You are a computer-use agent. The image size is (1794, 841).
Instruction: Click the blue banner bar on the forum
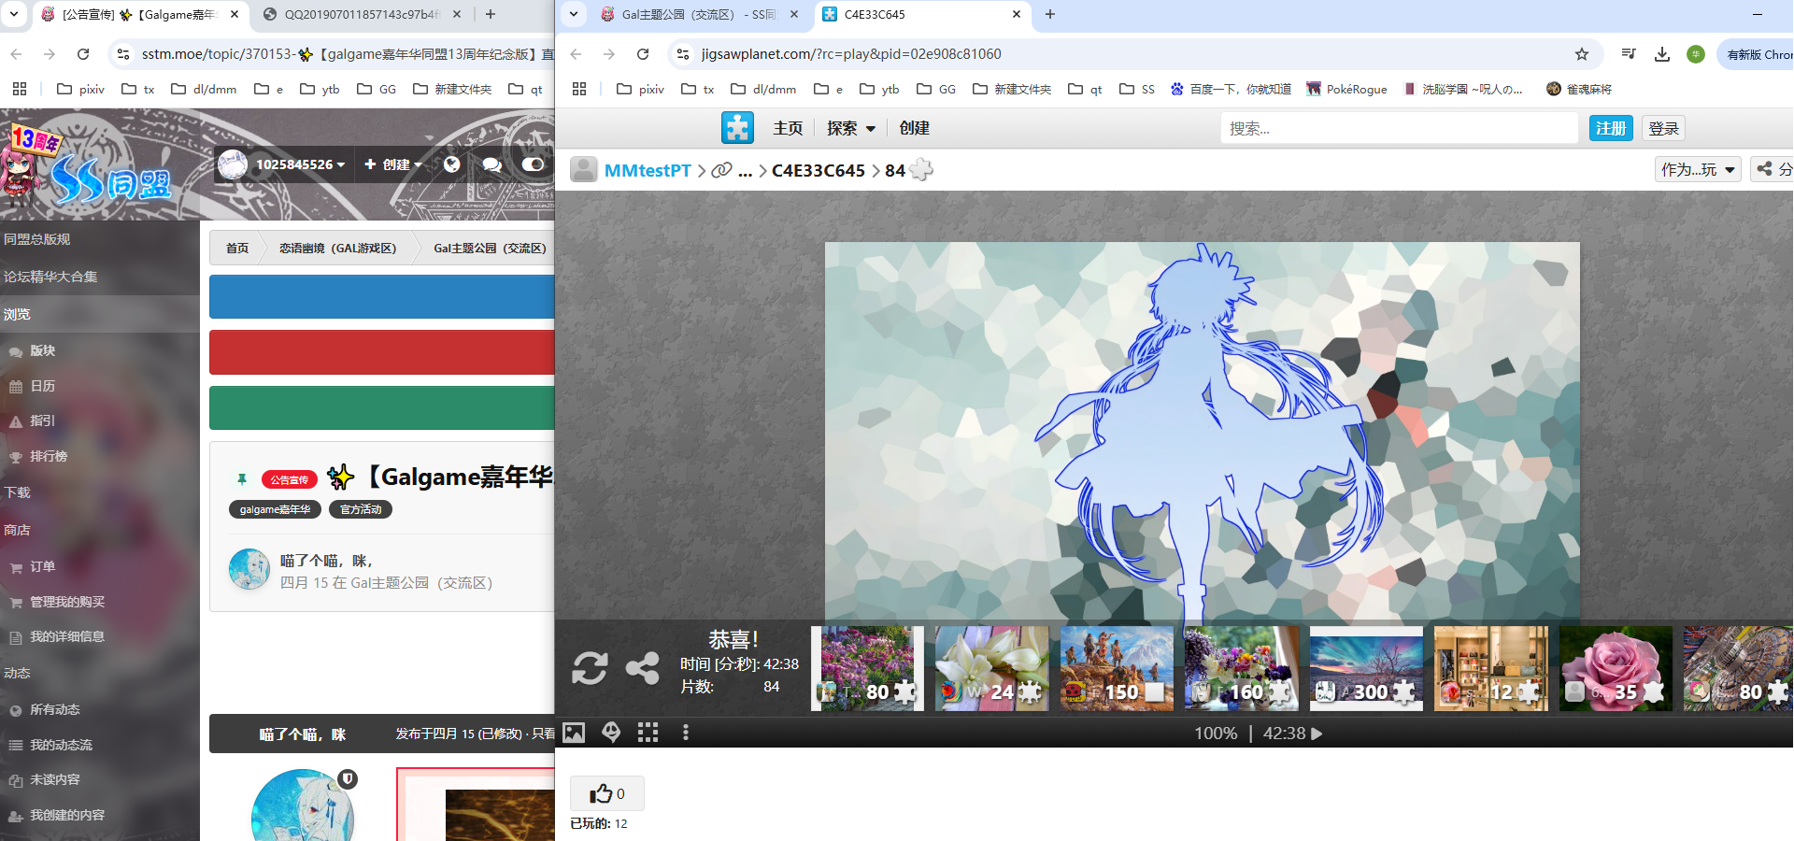382,296
